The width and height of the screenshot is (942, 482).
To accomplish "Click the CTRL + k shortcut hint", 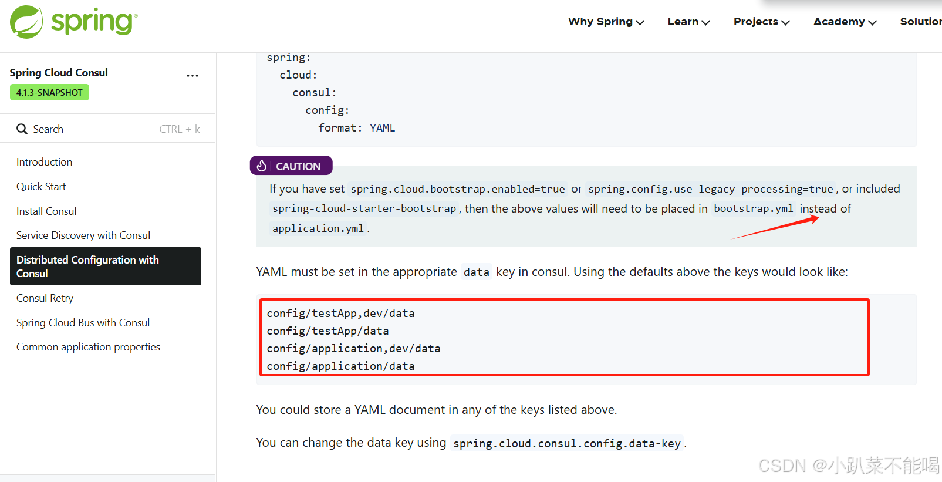I will point(180,129).
